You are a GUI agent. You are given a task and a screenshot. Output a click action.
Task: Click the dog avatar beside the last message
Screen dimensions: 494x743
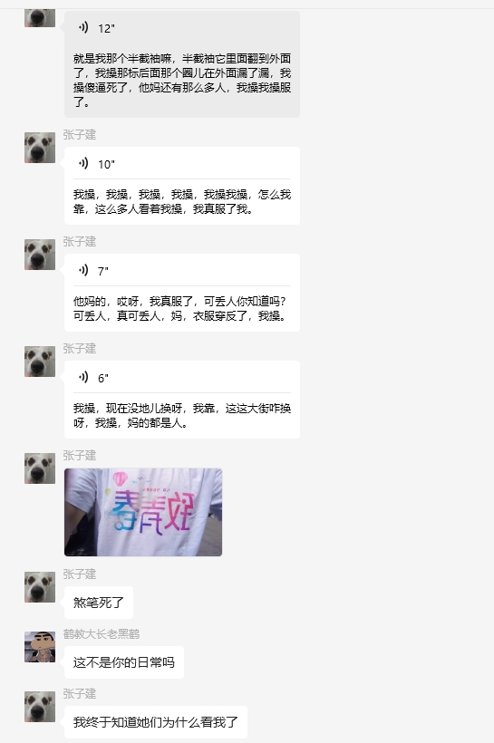(40, 707)
